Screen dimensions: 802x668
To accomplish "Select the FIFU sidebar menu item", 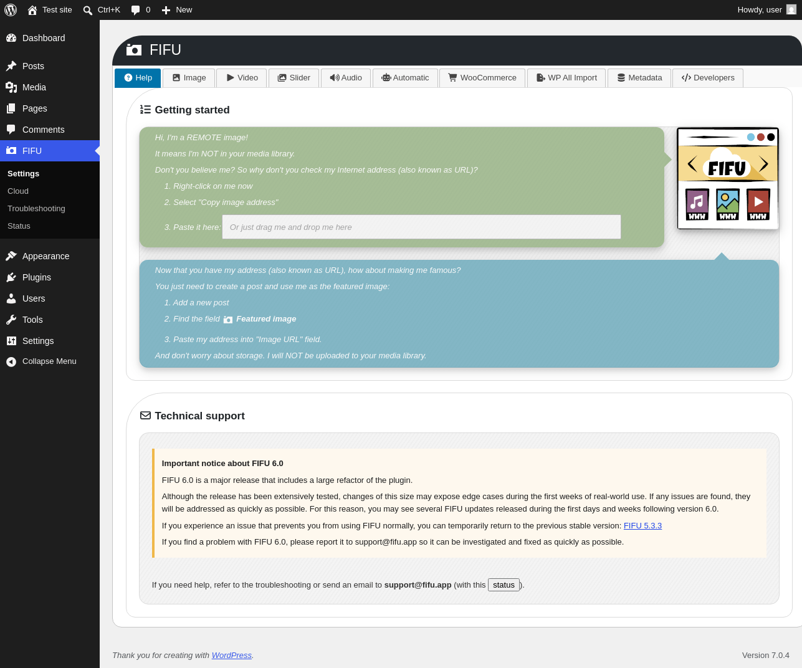I will click(50, 151).
